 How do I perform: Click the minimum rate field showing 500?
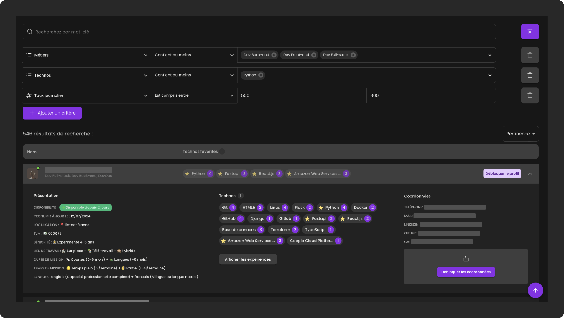pyautogui.click(x=302, y=95)
